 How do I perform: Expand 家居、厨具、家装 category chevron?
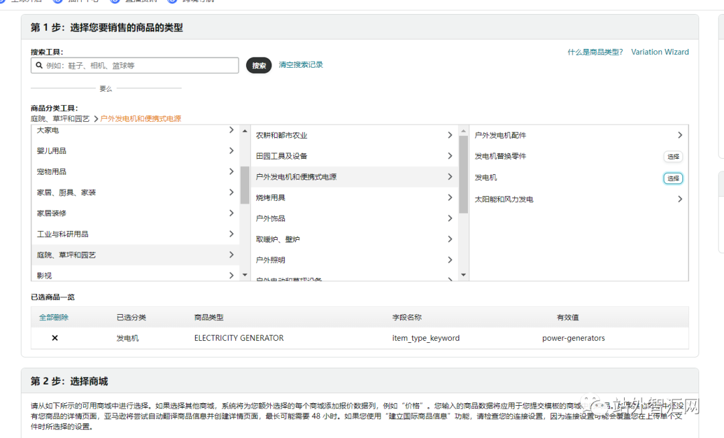(231, 192)
